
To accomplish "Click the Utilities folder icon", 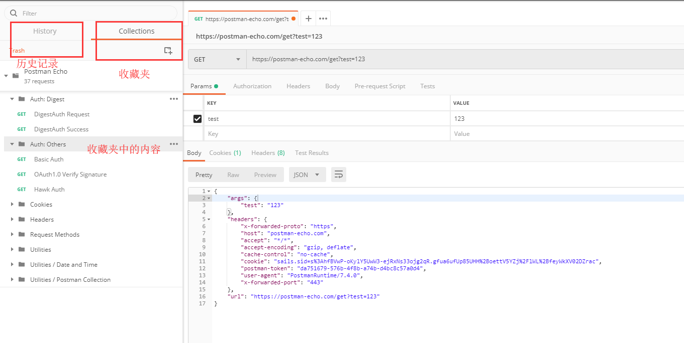I will [x=22, y=249].
